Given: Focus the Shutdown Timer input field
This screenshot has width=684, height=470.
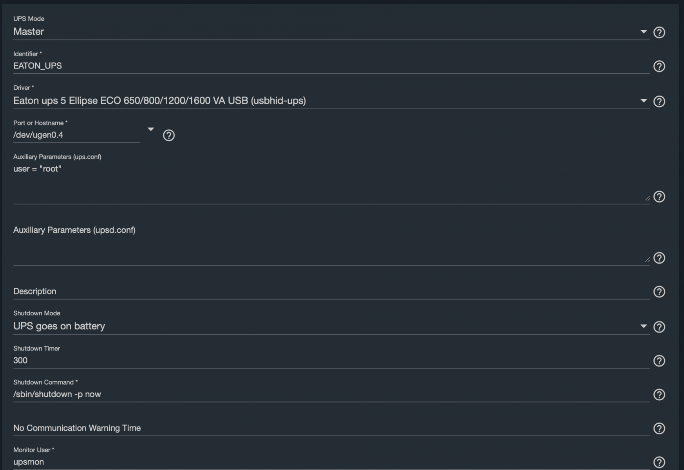Looking at the screenshot, I should pyautogui.click(x=313, y=360).
